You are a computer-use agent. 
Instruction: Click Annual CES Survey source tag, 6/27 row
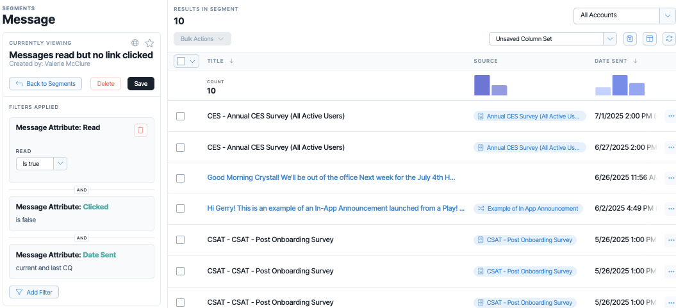(530, 147)
